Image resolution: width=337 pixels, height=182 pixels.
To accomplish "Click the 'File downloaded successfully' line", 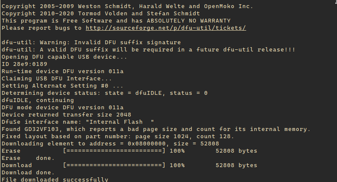I will pyautogui.click(x=55, y=179).
